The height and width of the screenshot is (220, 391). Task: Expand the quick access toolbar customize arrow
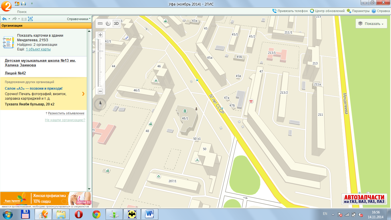(x=31, y=4)
